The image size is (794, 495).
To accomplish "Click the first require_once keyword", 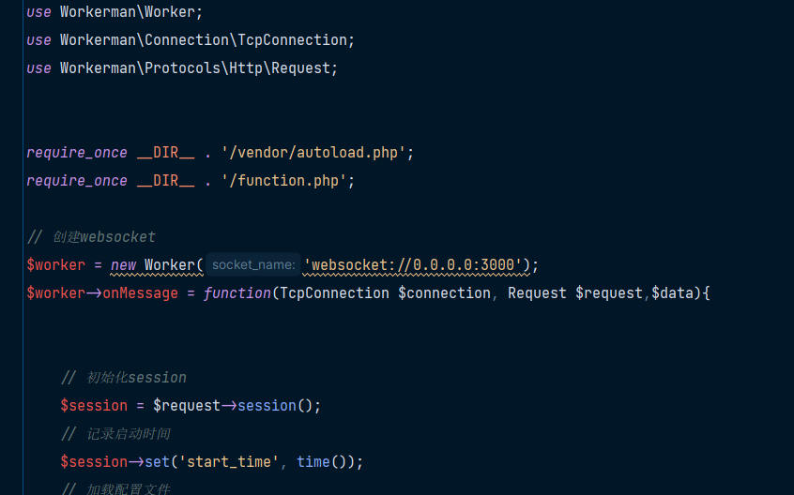I will coord(77,153).
